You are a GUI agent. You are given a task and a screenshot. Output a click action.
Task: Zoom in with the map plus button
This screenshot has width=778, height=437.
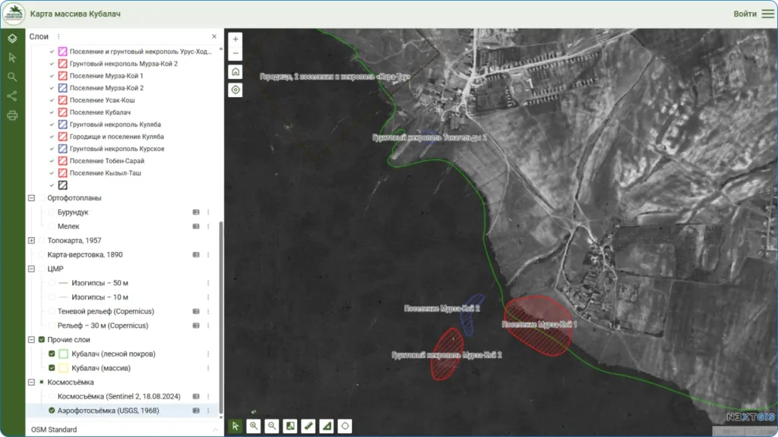[x=236, y=39]
